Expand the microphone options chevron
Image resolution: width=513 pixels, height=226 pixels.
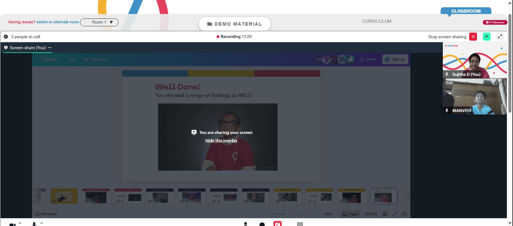(42, 223)
